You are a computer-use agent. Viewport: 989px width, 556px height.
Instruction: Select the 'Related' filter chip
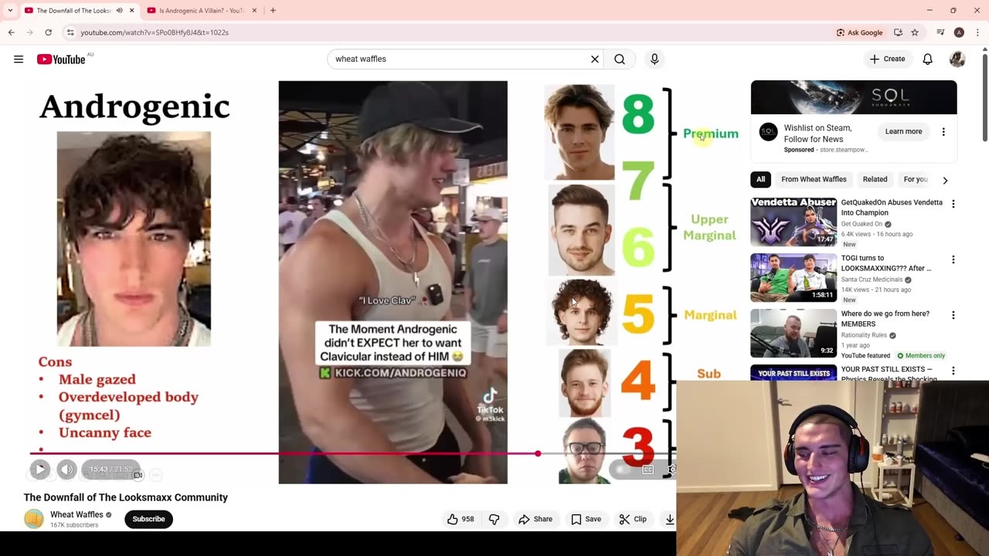(875, 179)
